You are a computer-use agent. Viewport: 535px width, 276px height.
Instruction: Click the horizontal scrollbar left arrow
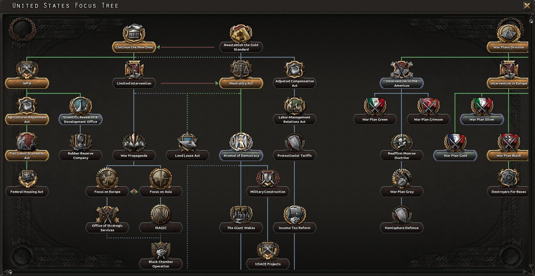[x=5, y=272]
